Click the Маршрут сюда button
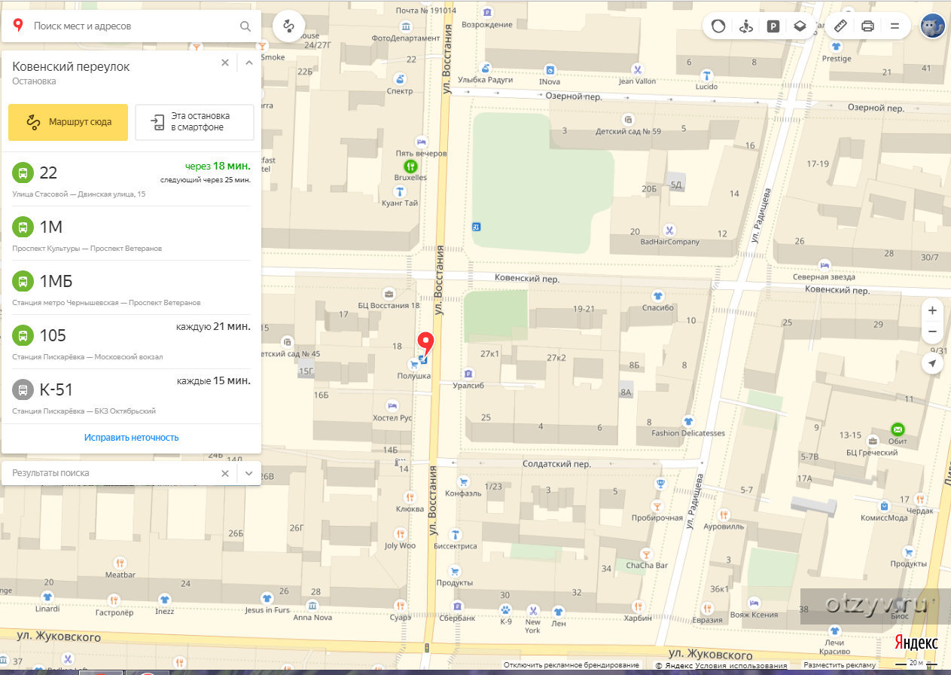The width and height of the screenshot is (951, 675). (x=69, y=122)
